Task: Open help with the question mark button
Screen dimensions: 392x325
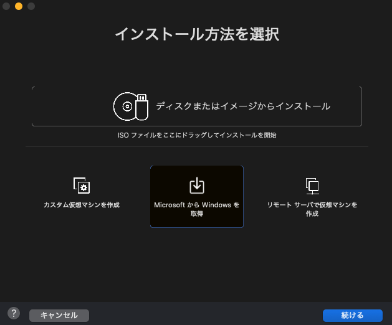Action: point(14,314)
